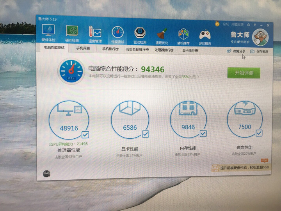Click the 处理器性能 label

pos(69,150)
